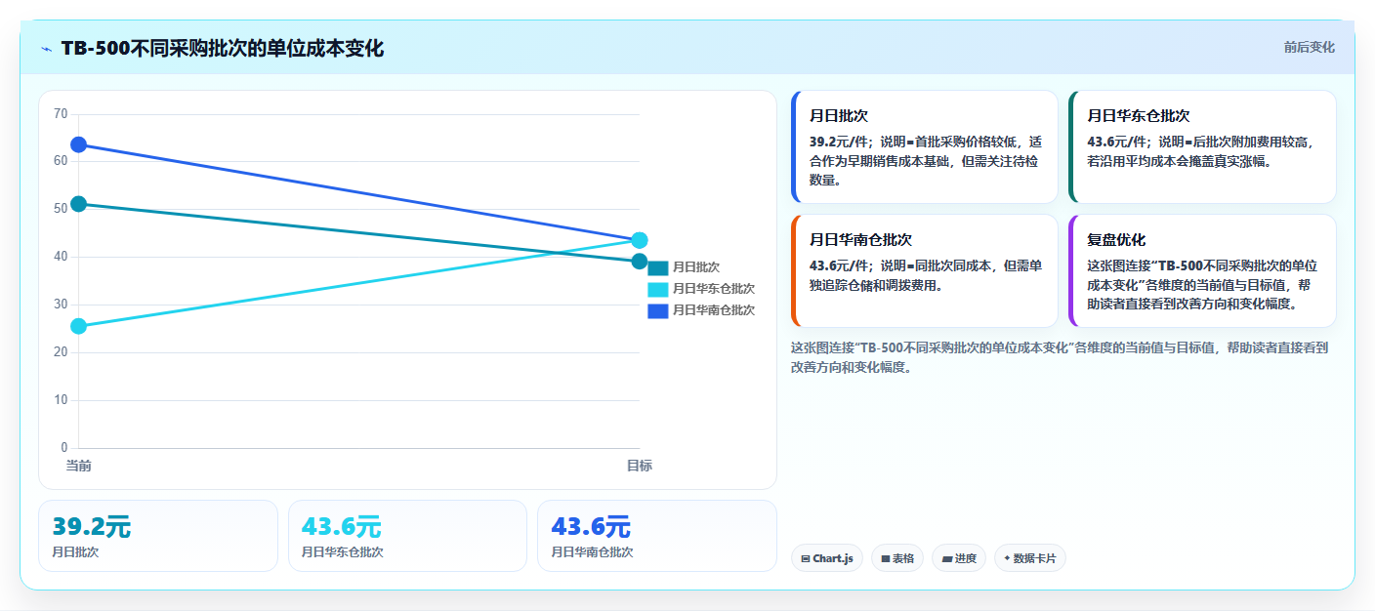
Task: Click the description text in the 复盘优化 card
Action: [x=1203, y=285]
